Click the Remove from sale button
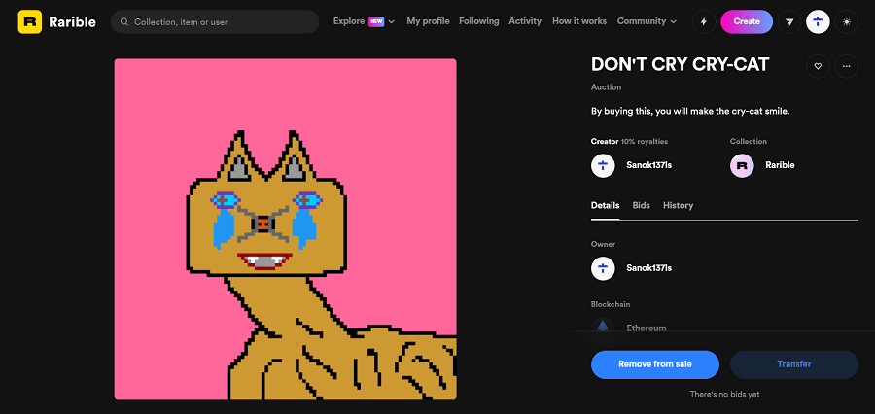 point(655,364)
